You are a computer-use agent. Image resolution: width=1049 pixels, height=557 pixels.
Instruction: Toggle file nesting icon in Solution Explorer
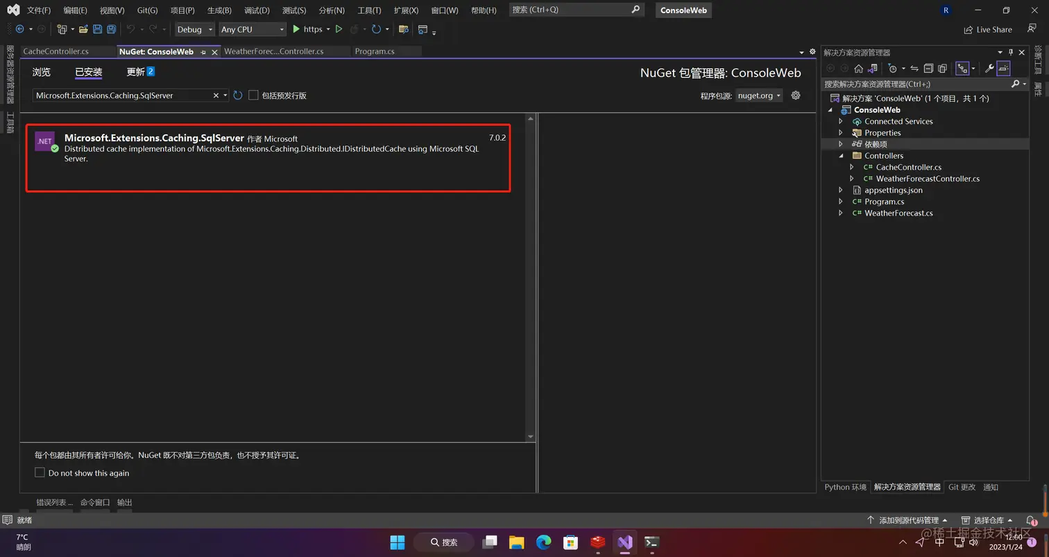point(962,68)
